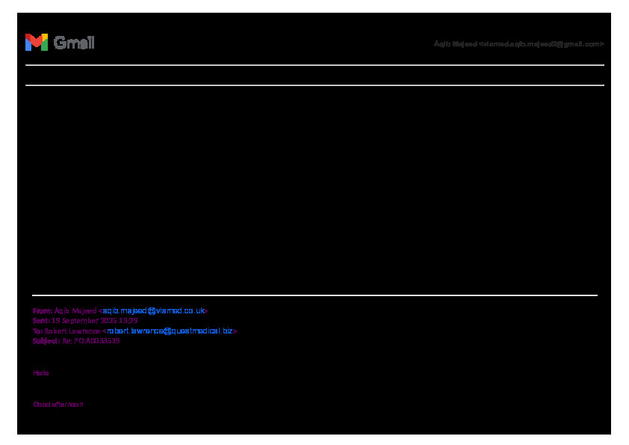Click the Gmail envelope logo icon
This screenshot has width=629, height=445.
click(36, 43)
